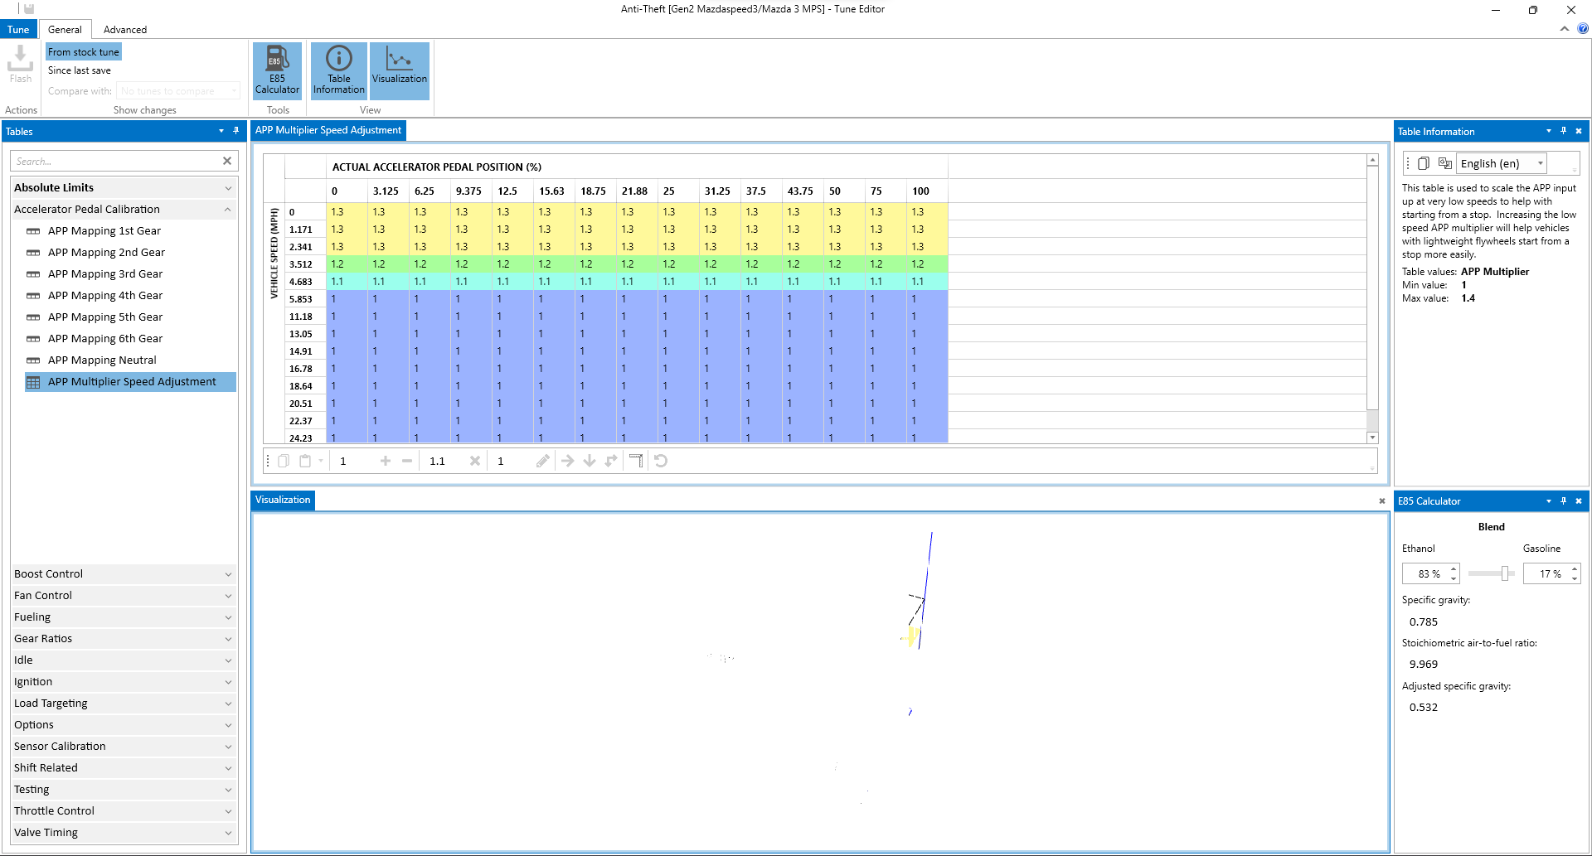Open APP Mapping 3rd Gear table

pyautogui.click(x=105, y=274)
